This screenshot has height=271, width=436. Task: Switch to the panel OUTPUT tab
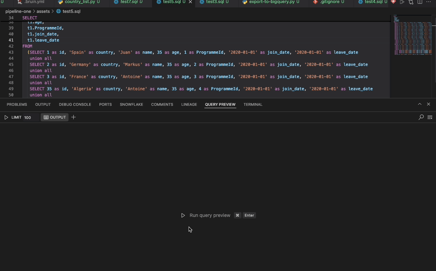(x=43, y=104)
